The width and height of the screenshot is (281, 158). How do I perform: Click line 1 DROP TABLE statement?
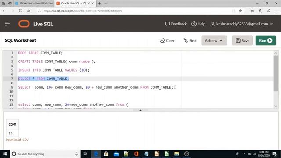coord(40,53)
